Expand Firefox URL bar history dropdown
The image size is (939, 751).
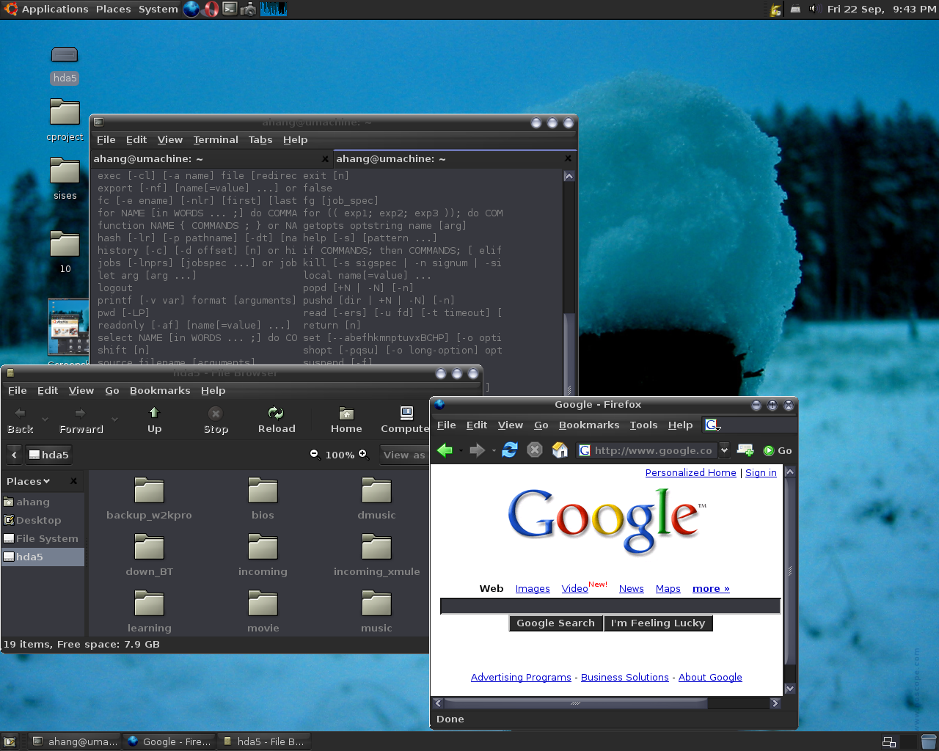[724, 450]
